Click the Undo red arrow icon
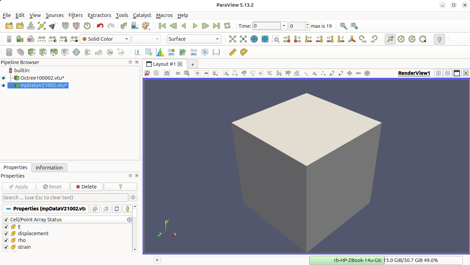The width and height of the screenshot is (470, 265). [100, 26]
